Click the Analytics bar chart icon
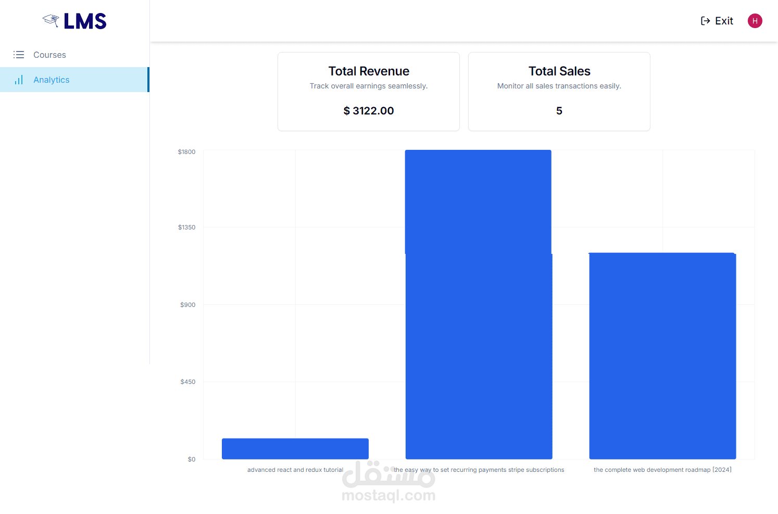The width and height of the screenshot is (778, 514). click(19, 80)
